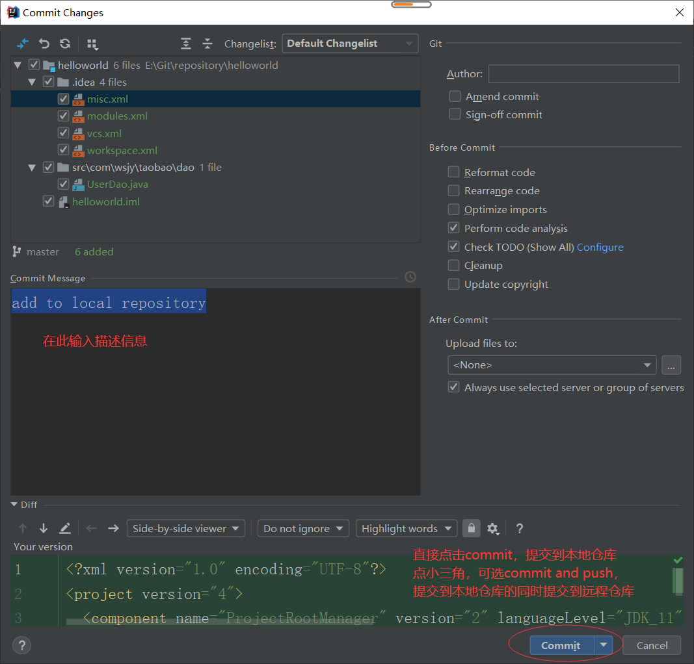Uncheck the misc.xml file checkbox
694x664 pixels.
click(x=63, y=99)
